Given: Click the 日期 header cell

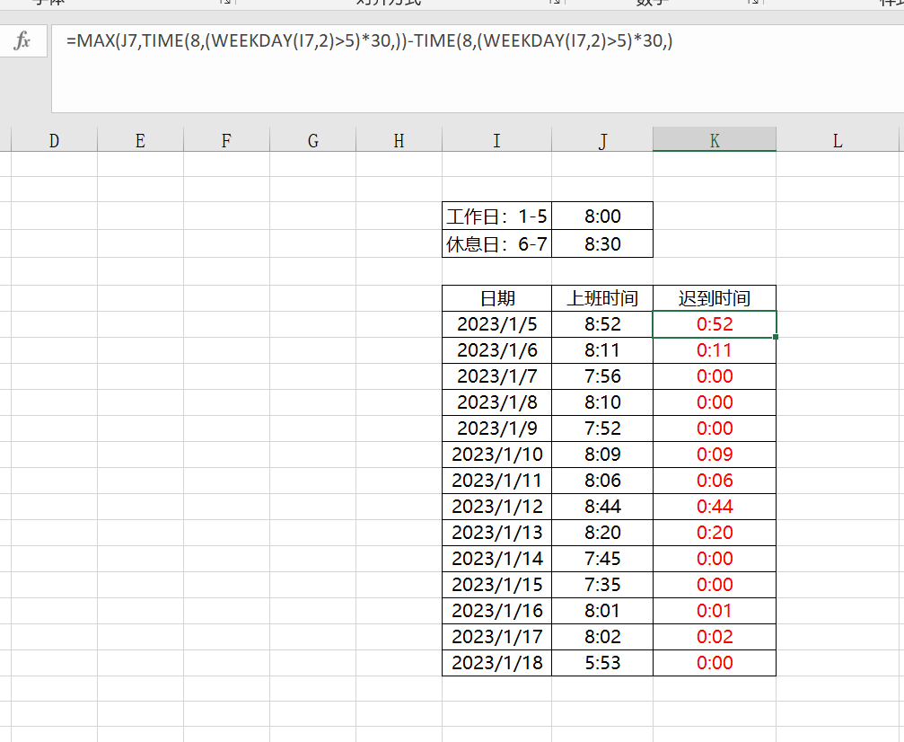Looking at the screenshot, I should (x=496, y=298).
